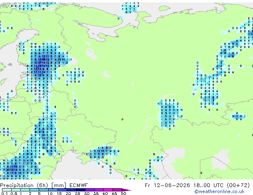Screen dimensions: 253x195
Task: Select the 40–45 mm magenta swatch
Action: (x=108, y=190)
